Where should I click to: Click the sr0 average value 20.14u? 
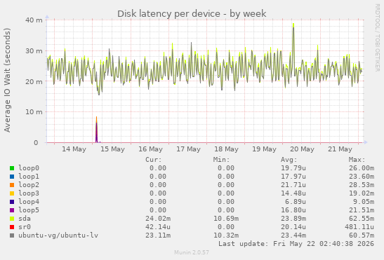pos(293,227)
